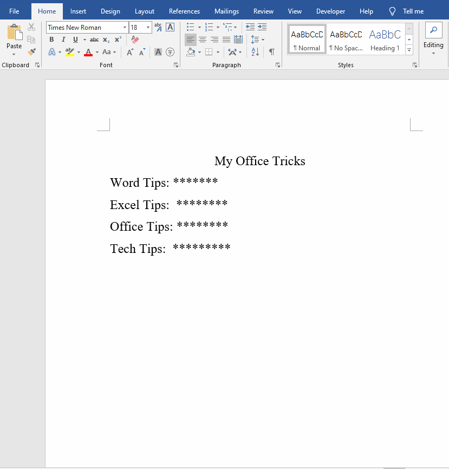The height and width of the screenshot is (469, 449).
Task: Open the font name dropdown
Action: click(125, 28)
